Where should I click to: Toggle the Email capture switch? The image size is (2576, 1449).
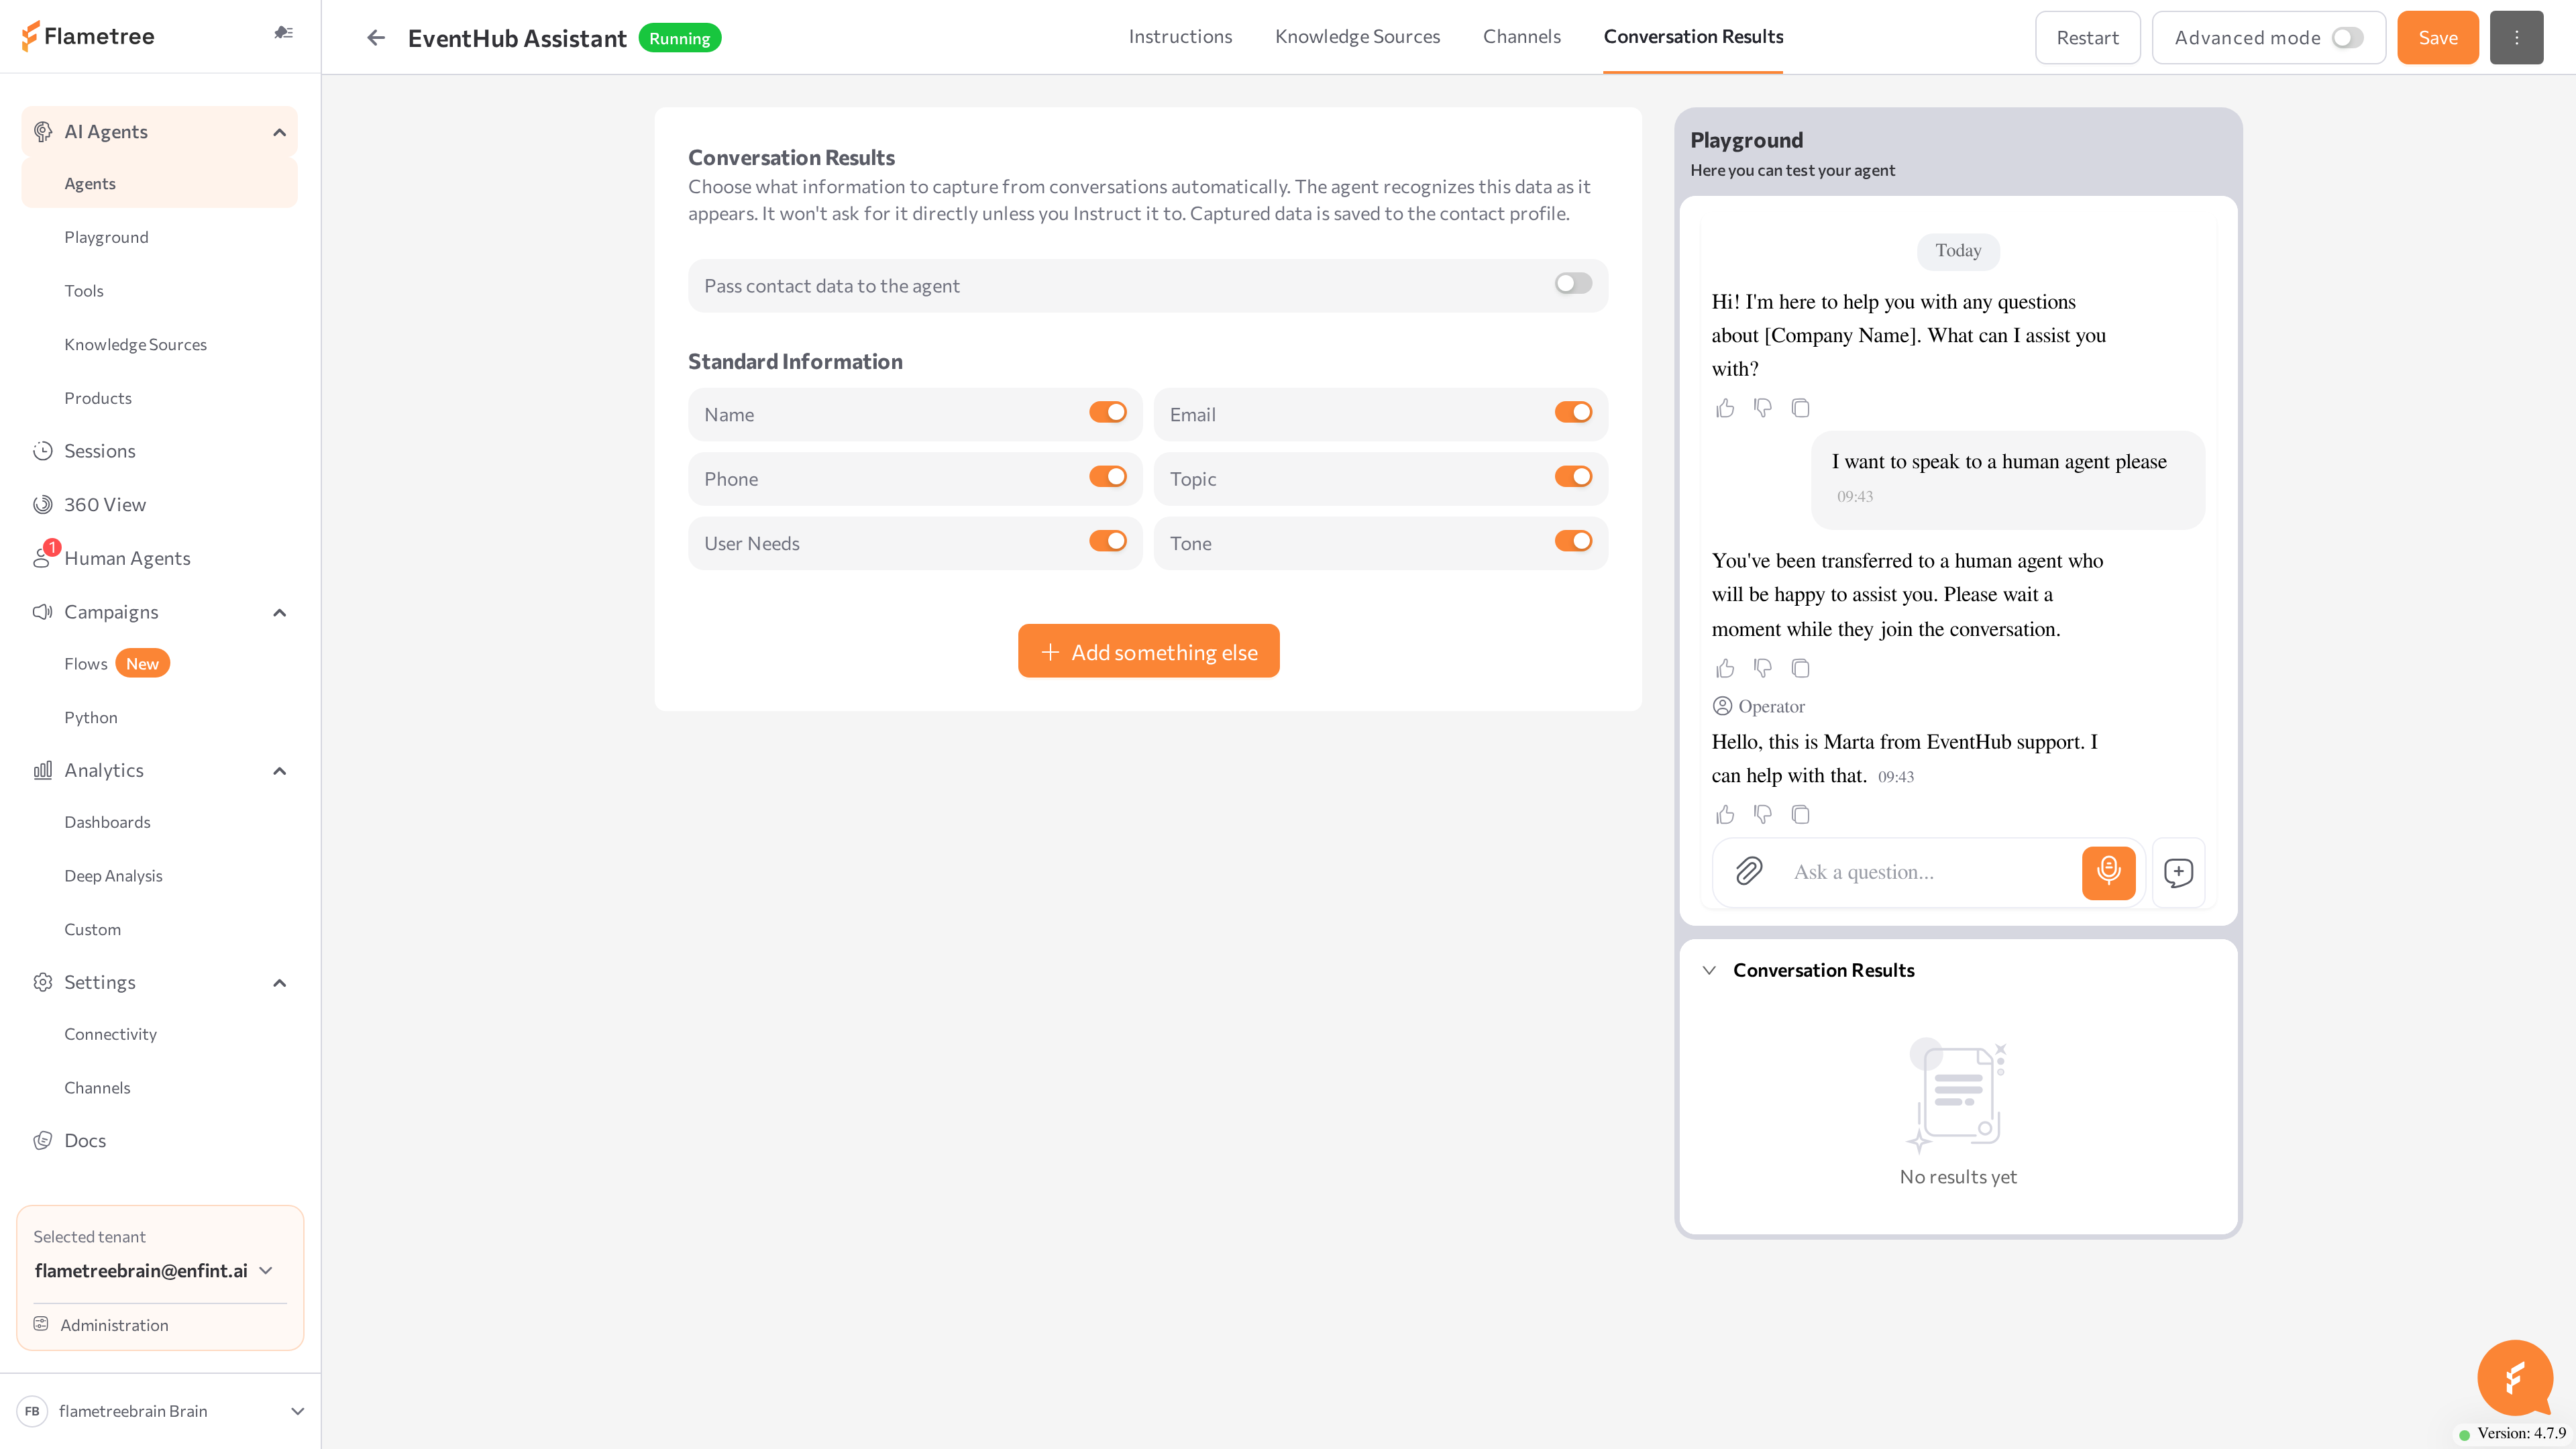coord(1572,413)
